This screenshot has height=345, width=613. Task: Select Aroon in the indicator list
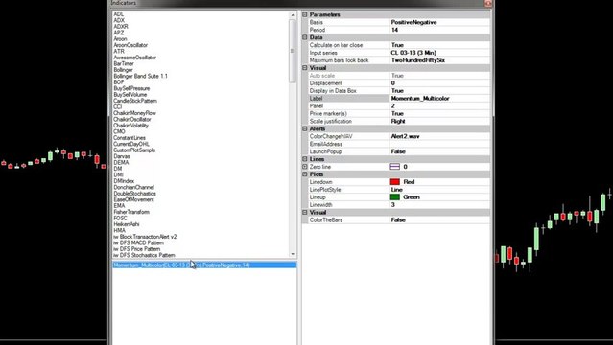tap(120, 39)
